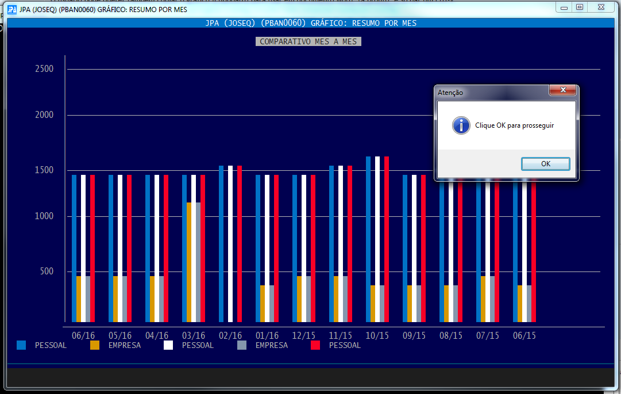This screenshot has height=394, width=621.
Task: Click the red bar for month 10/15
Action: coord(387,239)
